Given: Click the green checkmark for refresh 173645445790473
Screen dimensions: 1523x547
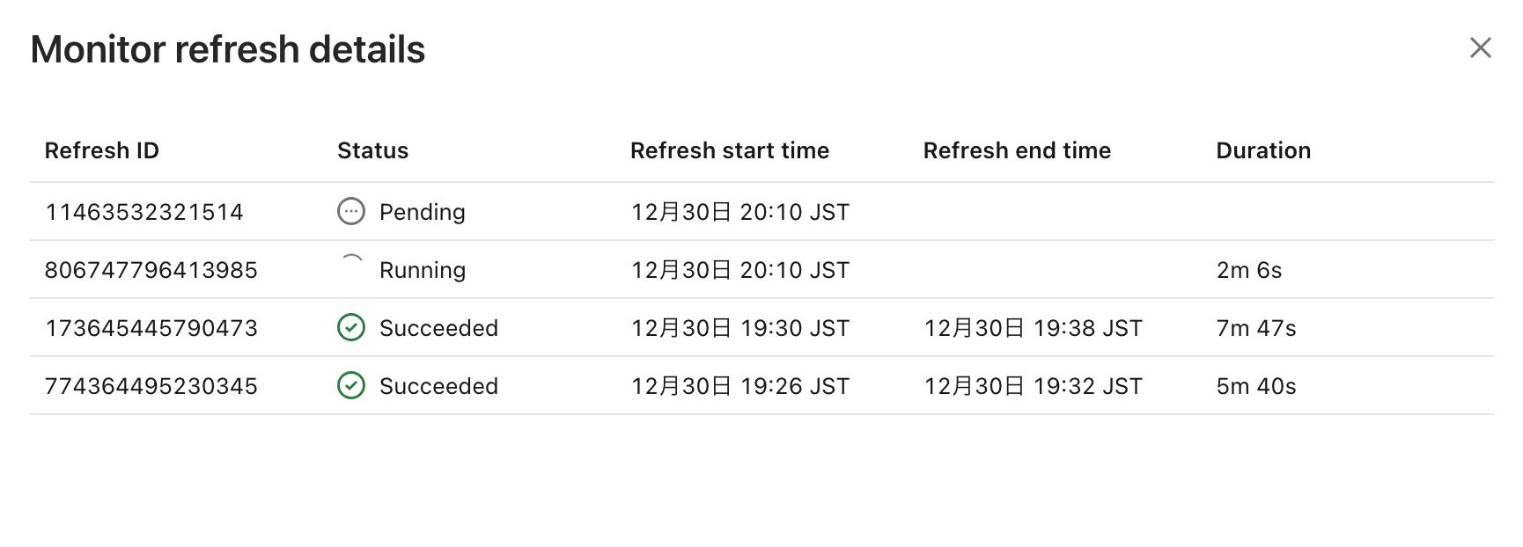Looking at the screenshot, I should coord(351,327).
